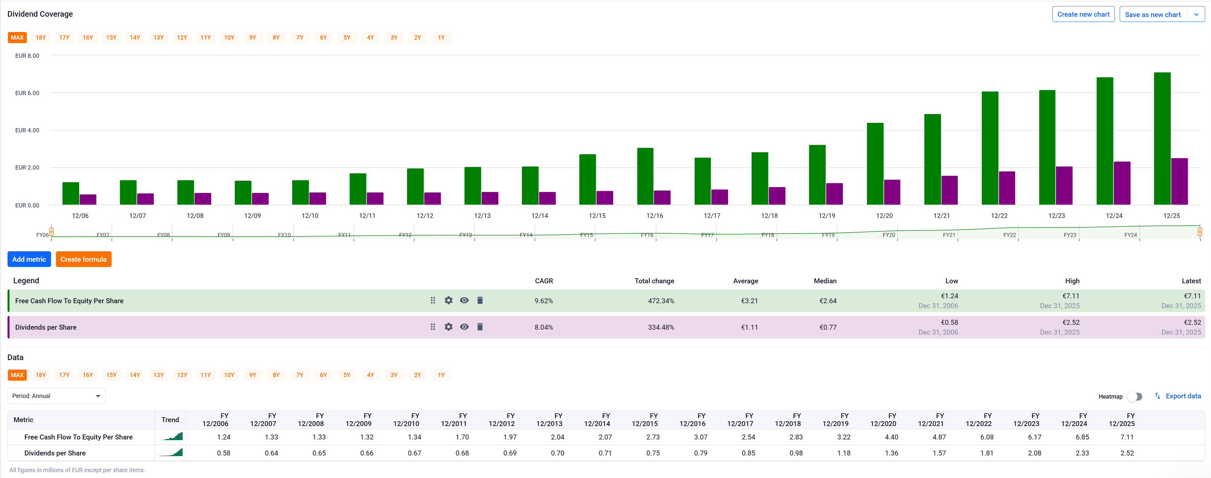Select 5Y range in Data section
Screen dimensions: 1211x478
coord(347,375)
